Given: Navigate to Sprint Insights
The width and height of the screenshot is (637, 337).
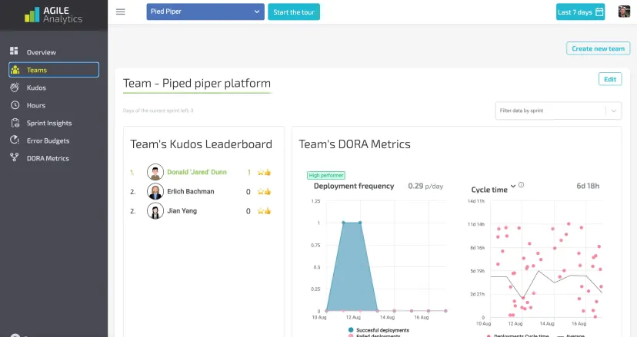Looking at the screenshot, I should click(x=54, y=123).
